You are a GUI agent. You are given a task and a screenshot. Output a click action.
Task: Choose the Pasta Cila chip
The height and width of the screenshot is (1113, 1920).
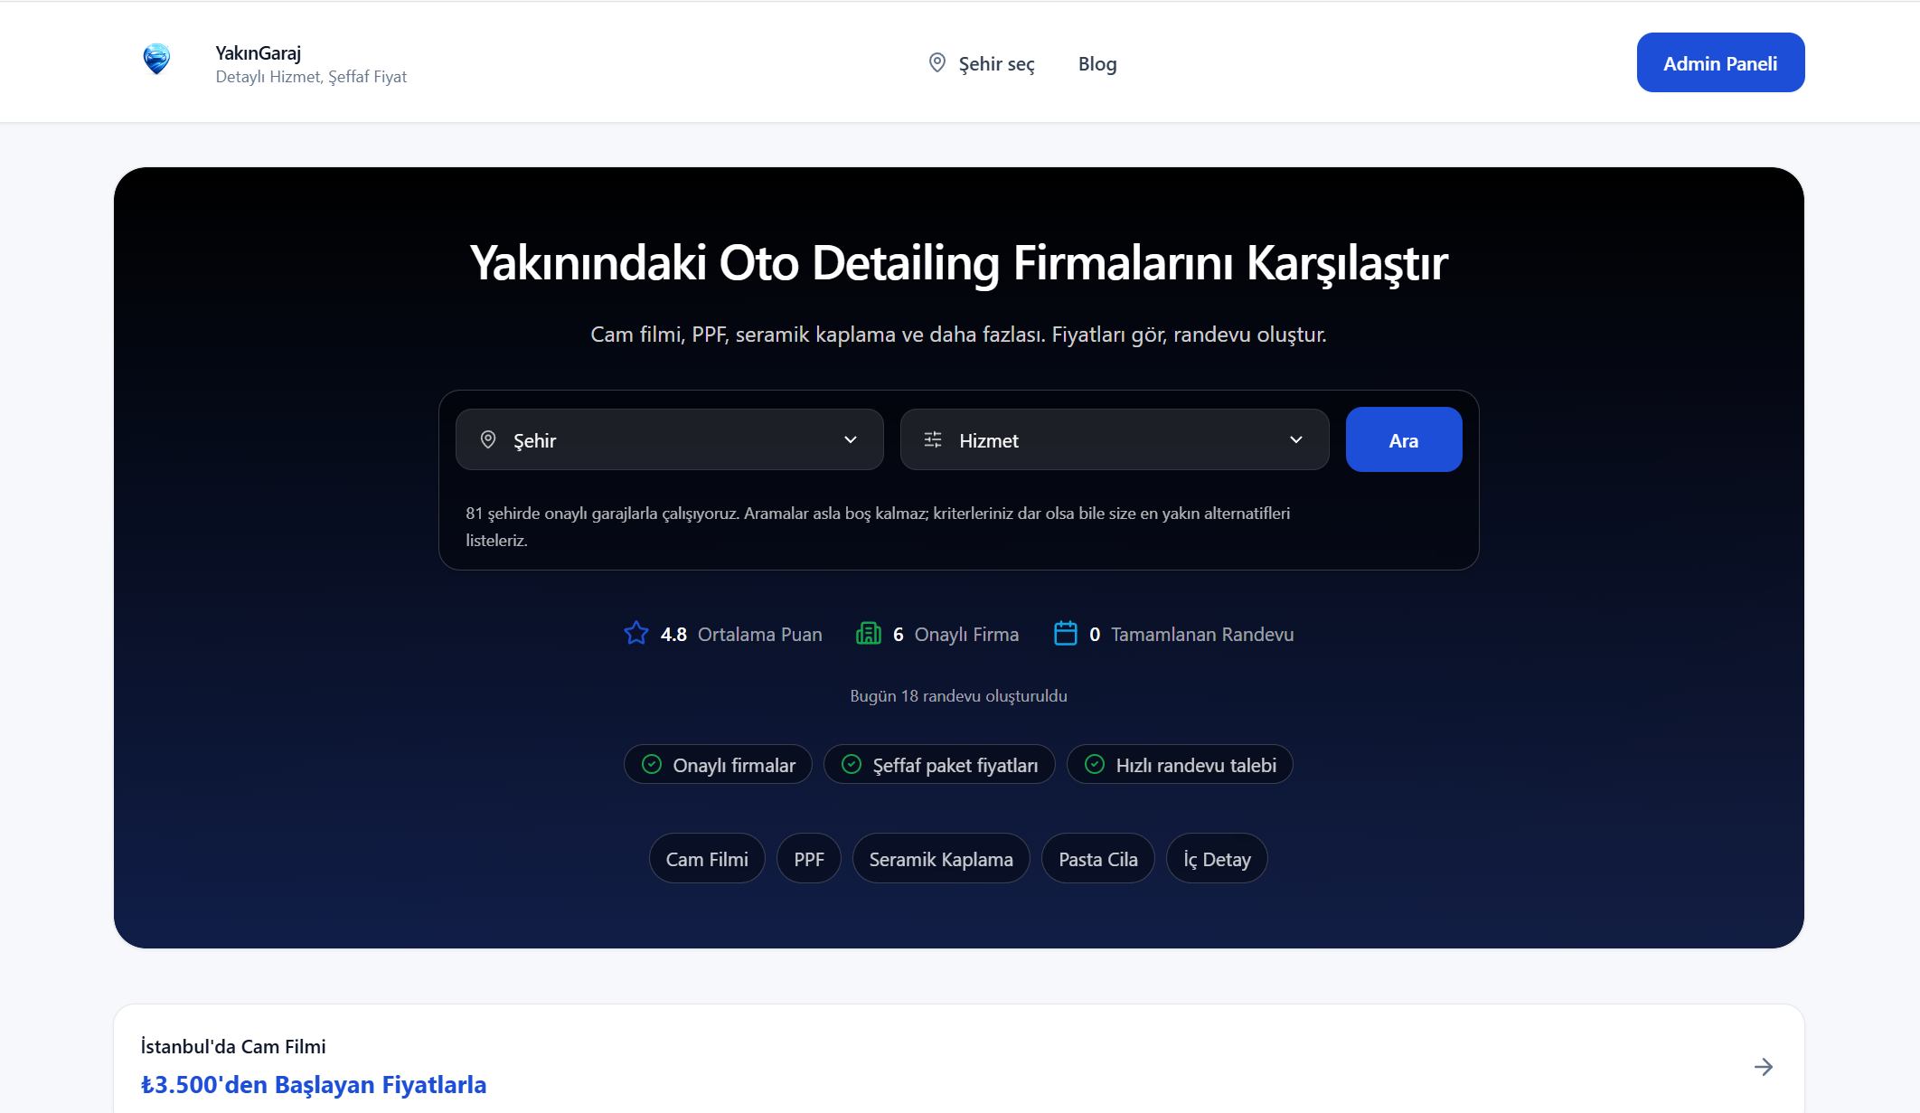[1097, 859]
